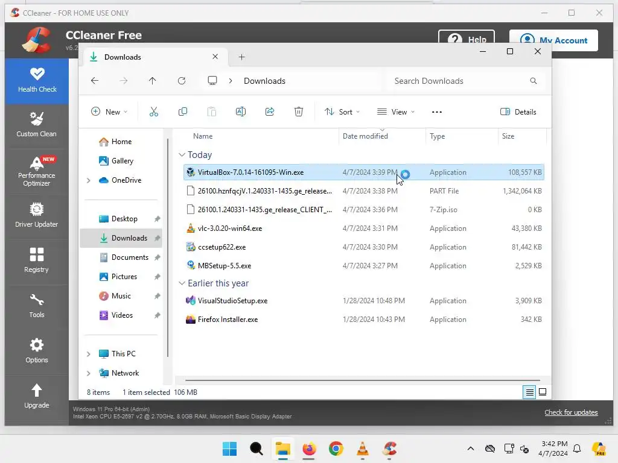The height and width of the screenshot is (463, 618).
Task: Open the View dropdown
Action: click(x=396, y=112)
